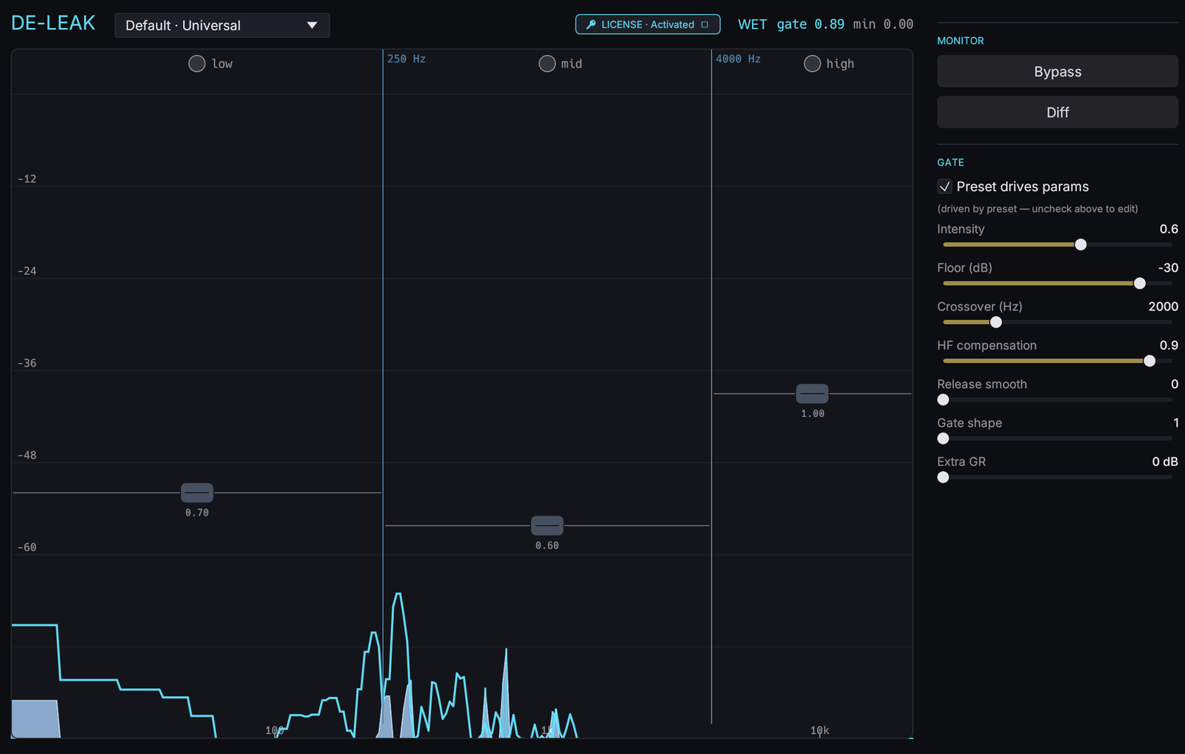This screenshot has width=1185, height=754.
Task: Click the DE-LEAK plugin title
Action: click(x=53, y=23)
